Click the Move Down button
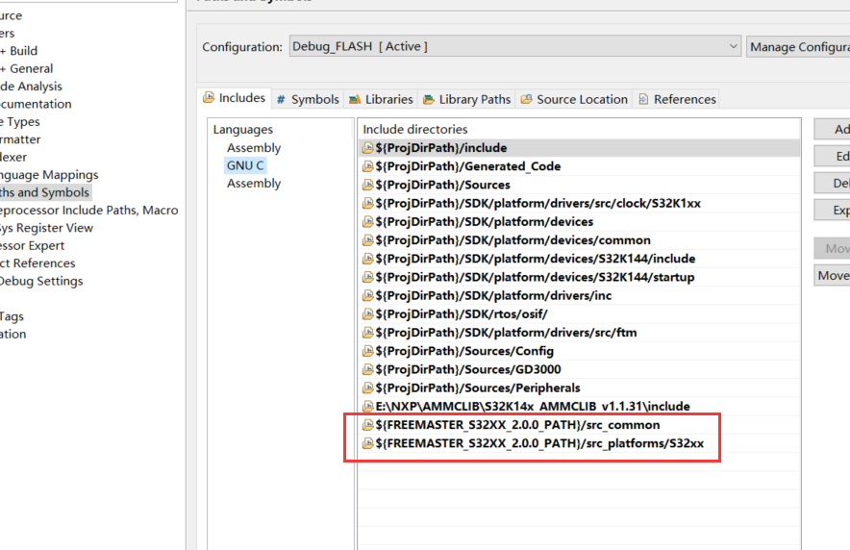The image size is (850, 550). (x=832, y=275)
